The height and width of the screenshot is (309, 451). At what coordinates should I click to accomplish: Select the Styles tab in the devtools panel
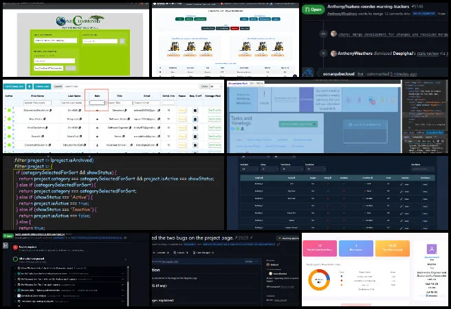406,137
